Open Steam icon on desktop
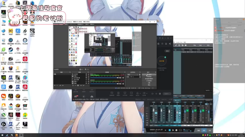The image size is (245, 137). pos(11,51)
